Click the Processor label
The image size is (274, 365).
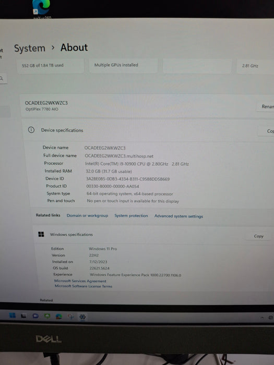pyautogui.click(x=54, y=163)
